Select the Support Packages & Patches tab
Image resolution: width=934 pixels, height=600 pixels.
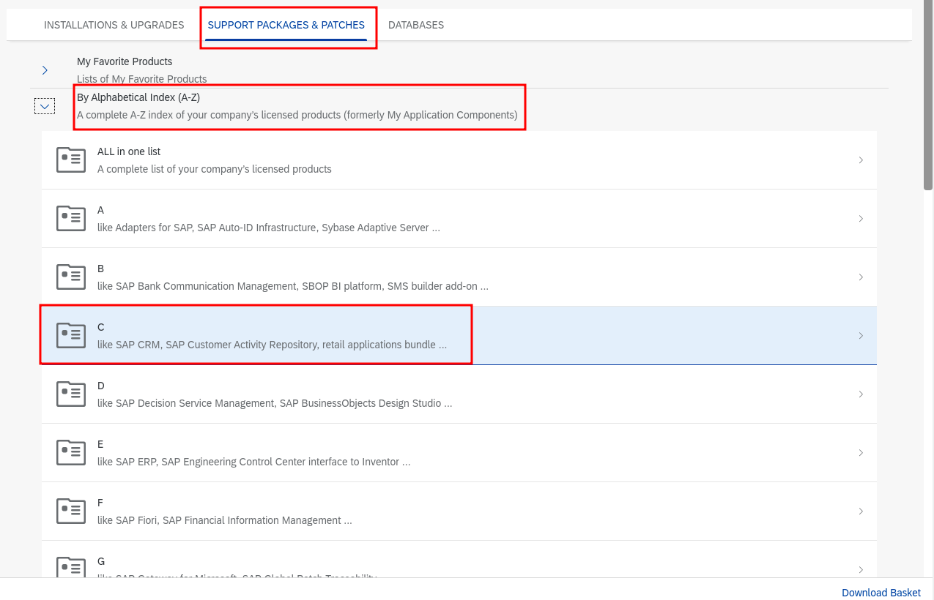point(286,25)
